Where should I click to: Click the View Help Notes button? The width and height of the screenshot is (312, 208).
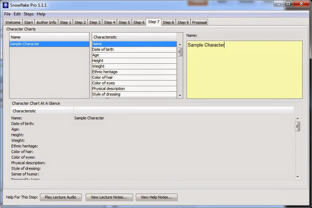tap(157, 197)
